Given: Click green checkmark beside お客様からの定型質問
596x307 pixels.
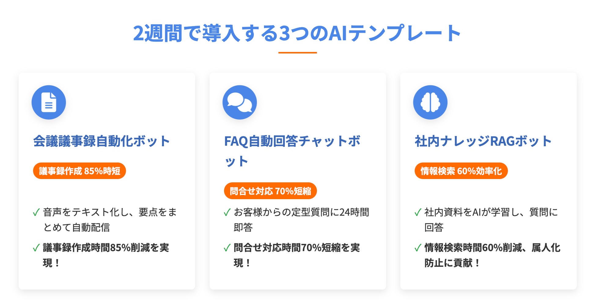Looking at the screenshot, I should [227, 212].
